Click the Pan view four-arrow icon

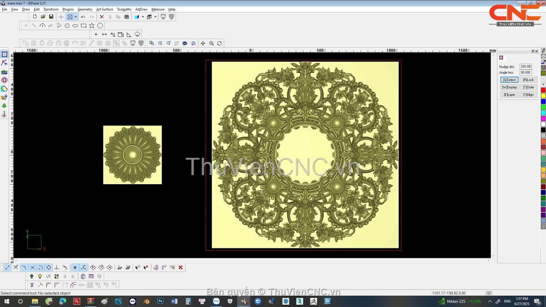203,43
